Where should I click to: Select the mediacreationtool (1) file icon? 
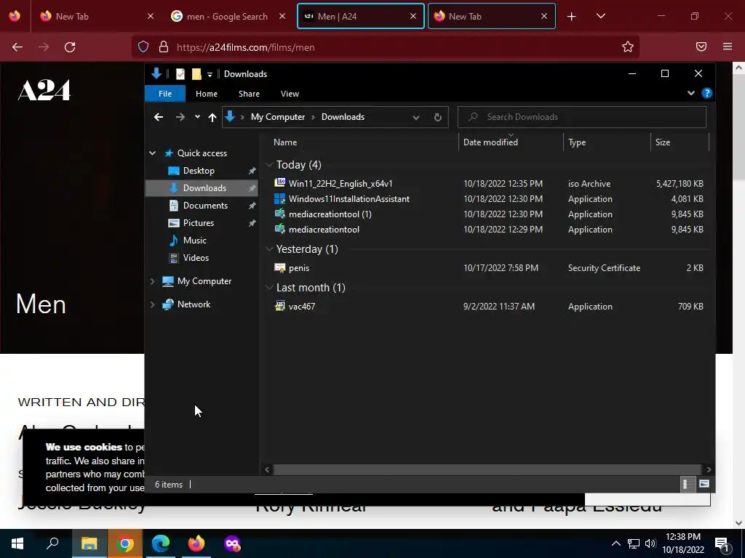280,214
